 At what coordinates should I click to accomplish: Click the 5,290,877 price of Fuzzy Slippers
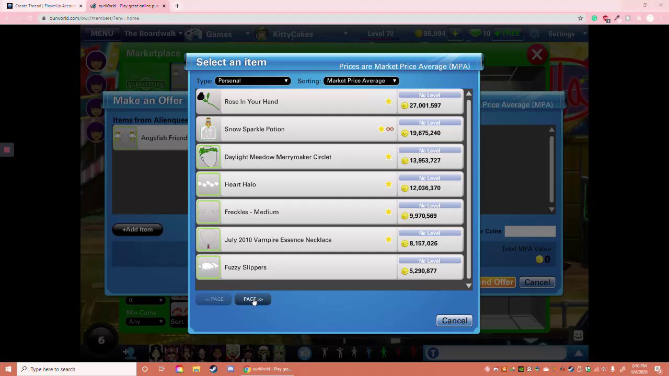pos(423,271)
